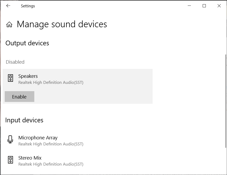Click the Input devices section heading
Viewport: 227px width, 175px height.
[x=24, y=120]
